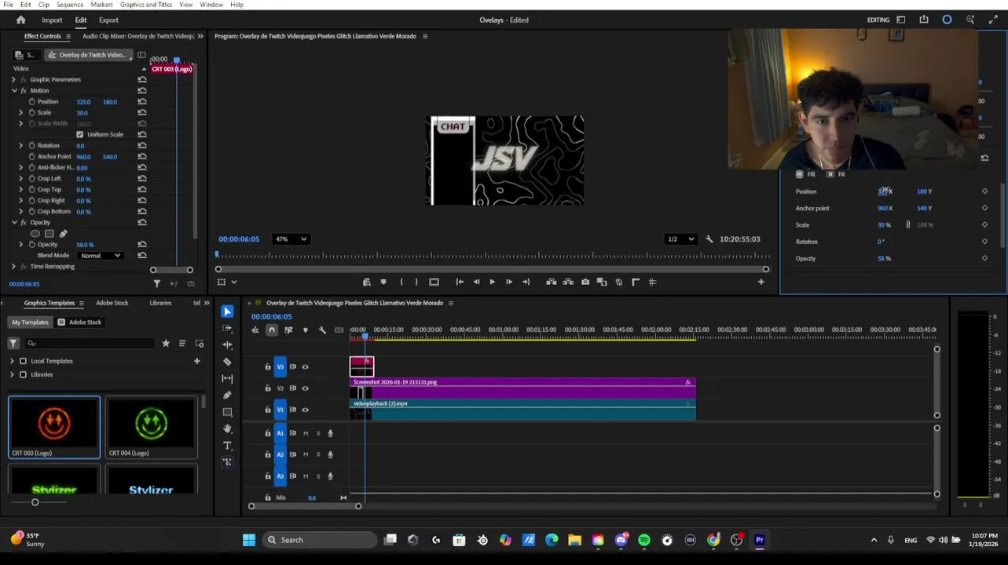
Task: Open Windows Start button on taskbar
Action: (249, 540)
